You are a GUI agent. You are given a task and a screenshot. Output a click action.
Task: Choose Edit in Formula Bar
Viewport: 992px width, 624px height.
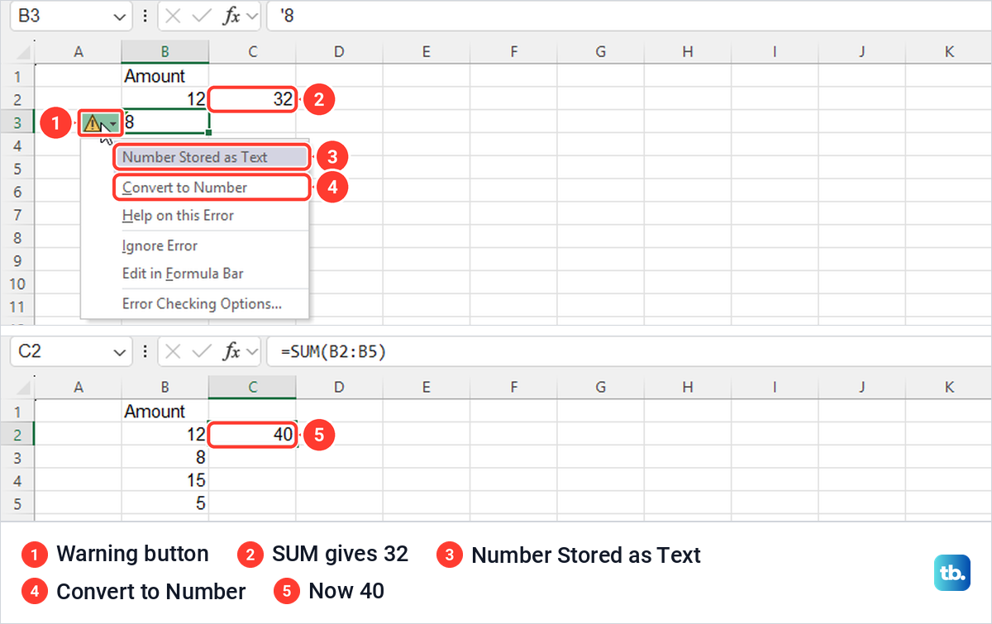(183, 274)
